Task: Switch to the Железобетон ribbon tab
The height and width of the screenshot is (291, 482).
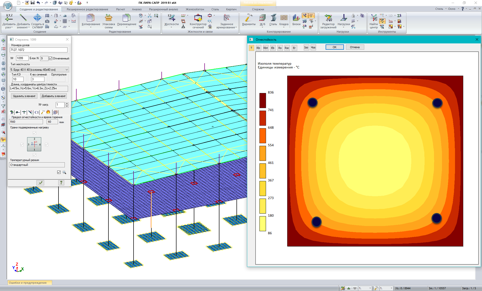Action: click(x=195, y=9)
